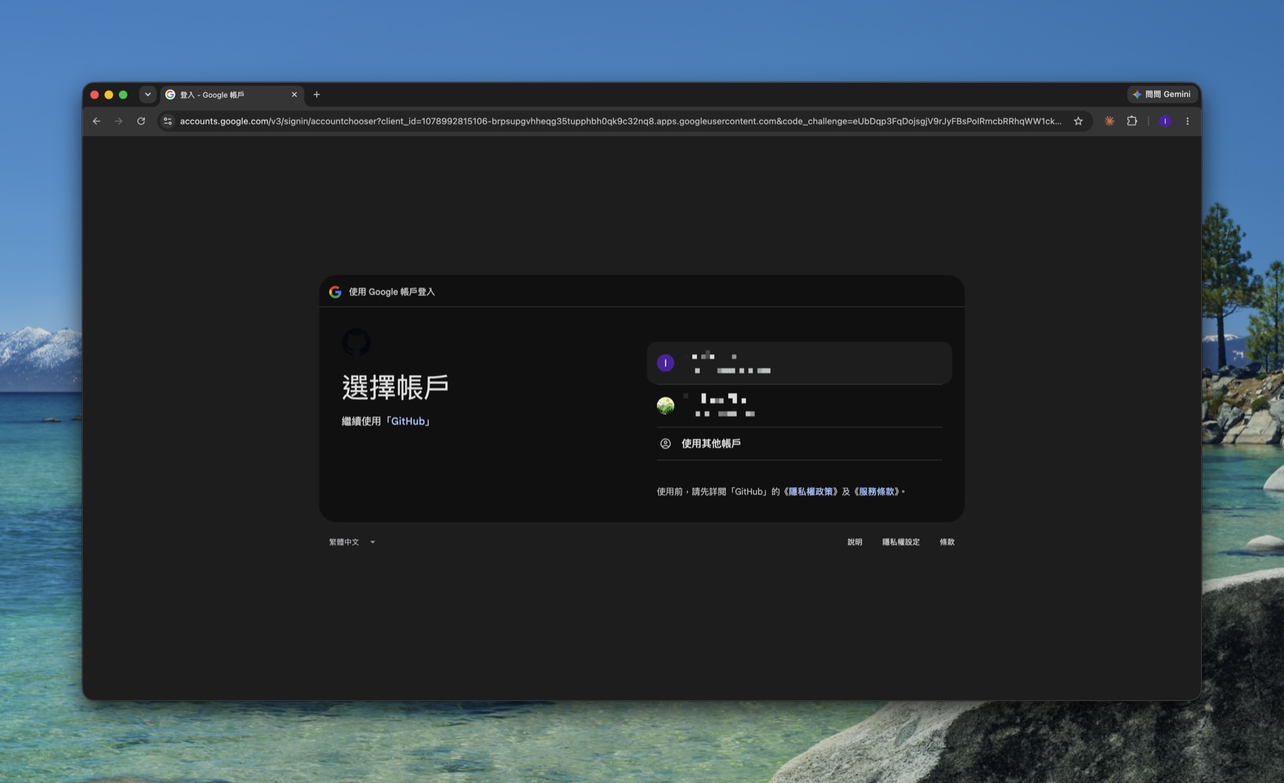Open the Extensions puzzle menu

click(x=1132, y=121)
